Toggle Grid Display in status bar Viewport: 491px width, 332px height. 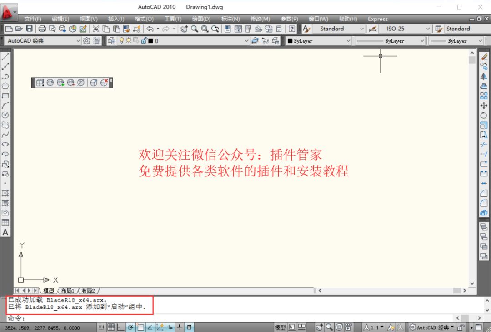tap(111, 327)
